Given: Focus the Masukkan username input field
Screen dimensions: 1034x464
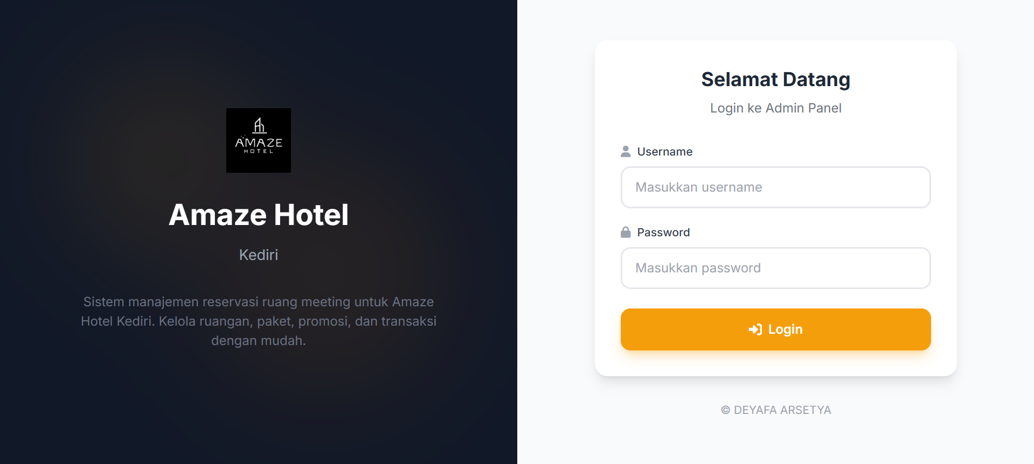Looking at the screenshot, I should pos(775,187).
